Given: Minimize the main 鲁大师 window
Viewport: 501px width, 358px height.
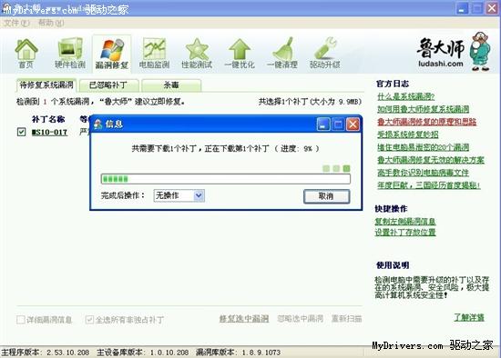Looking at the screenshot, I should pyautogui.click(x=462, y=8).
